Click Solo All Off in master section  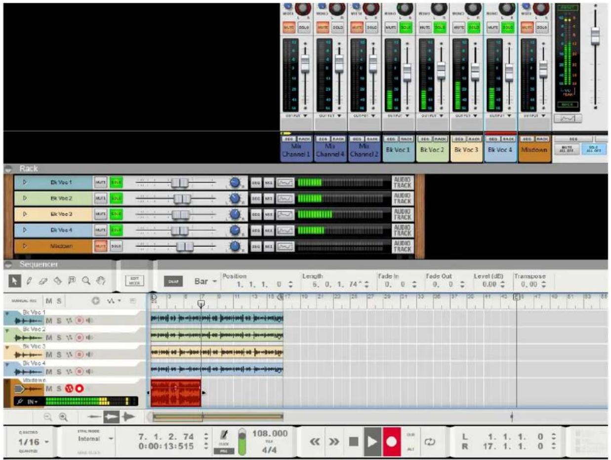pos(594,150)
